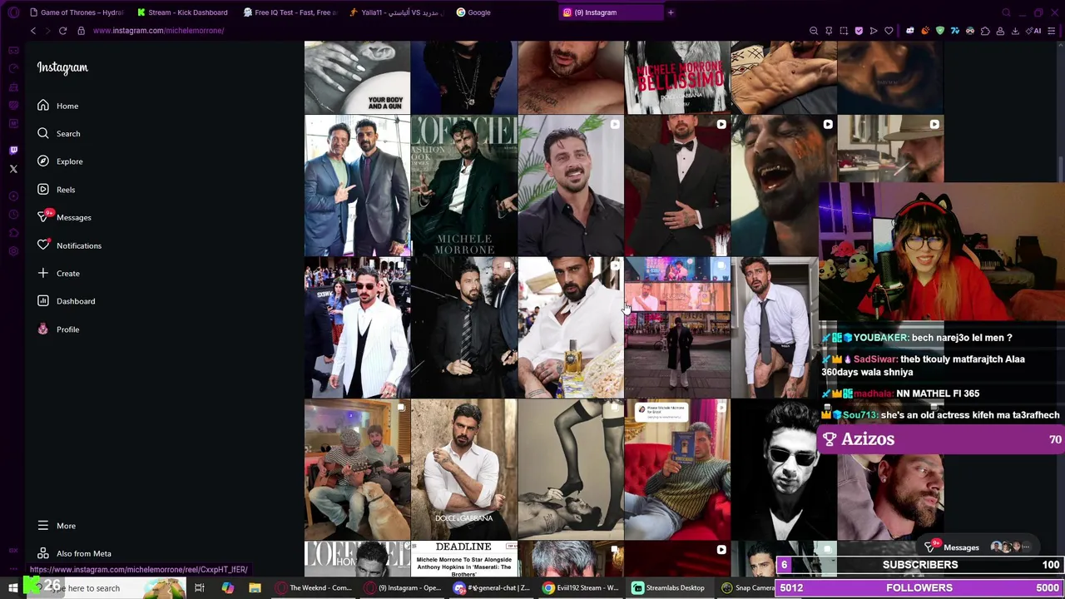Open the two men in suits post
This screenshot has width=1065, height=599.
[x=357, y=186]
